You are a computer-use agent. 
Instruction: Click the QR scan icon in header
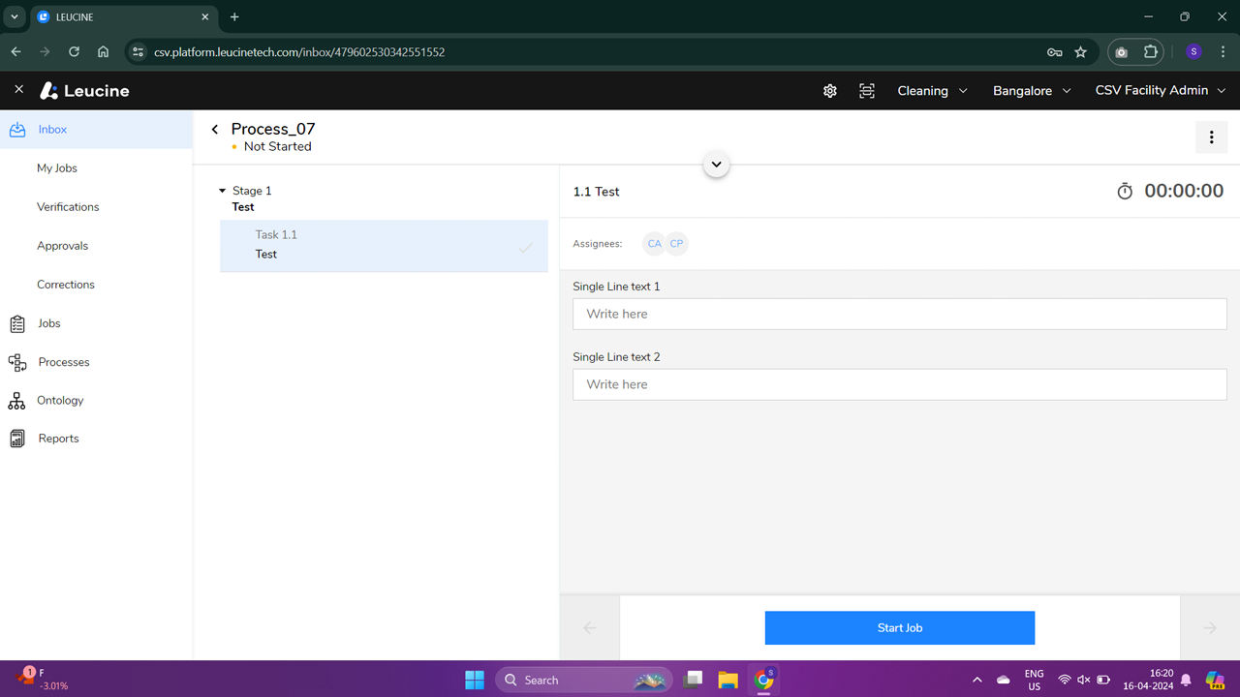coord(867,91)
